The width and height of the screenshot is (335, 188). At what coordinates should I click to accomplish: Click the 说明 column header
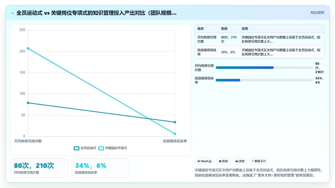(245, 29)
